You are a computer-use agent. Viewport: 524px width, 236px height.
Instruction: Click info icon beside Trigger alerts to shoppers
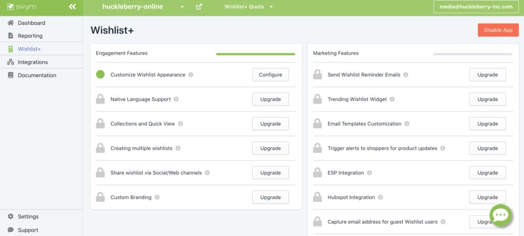[x=443, y=148]
